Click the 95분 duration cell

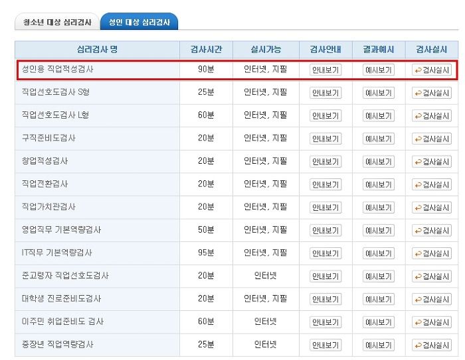click(206, 253)
